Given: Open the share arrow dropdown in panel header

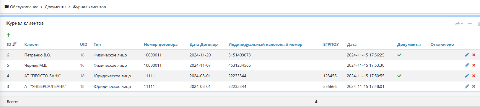Looking at the screenshot, I should click(x=459, y=24).
